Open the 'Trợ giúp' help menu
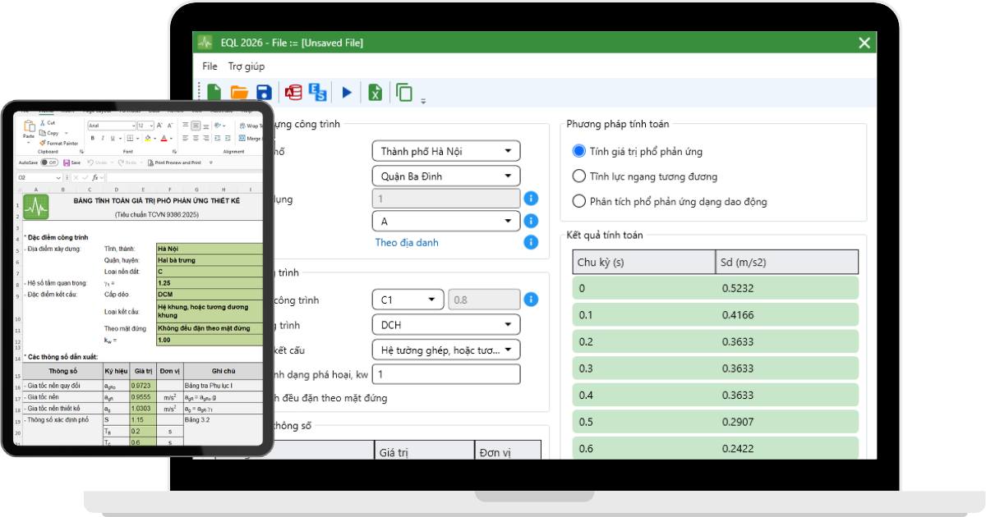 click(246, 66)
